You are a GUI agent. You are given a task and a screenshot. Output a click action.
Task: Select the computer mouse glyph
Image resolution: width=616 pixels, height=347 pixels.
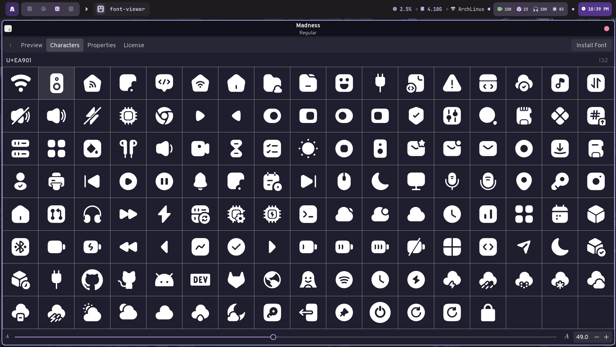click(344, 182)
